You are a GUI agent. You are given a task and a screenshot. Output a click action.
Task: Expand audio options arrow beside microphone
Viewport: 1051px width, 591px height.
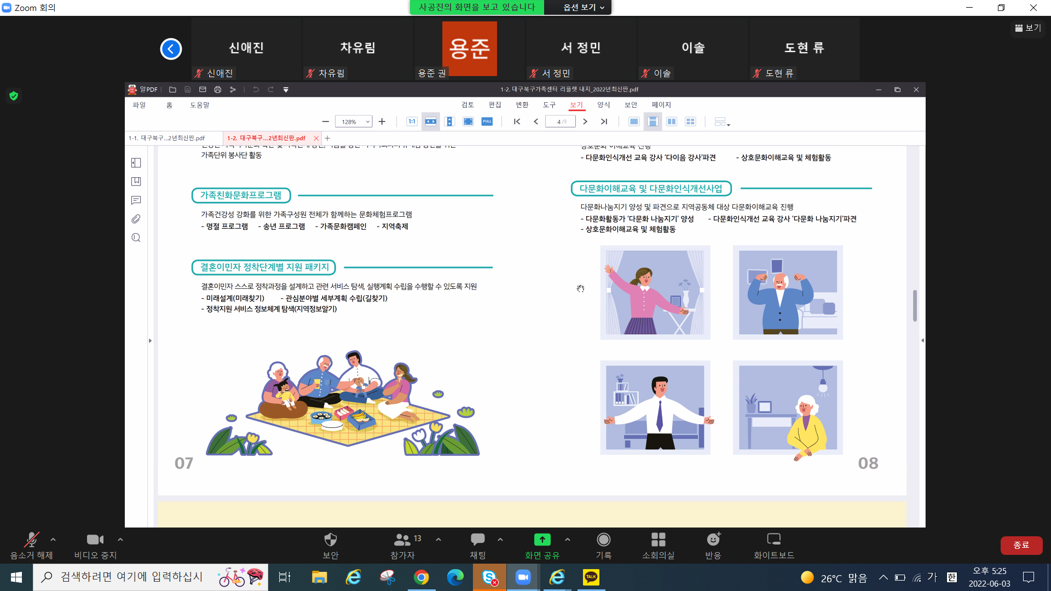53,540
